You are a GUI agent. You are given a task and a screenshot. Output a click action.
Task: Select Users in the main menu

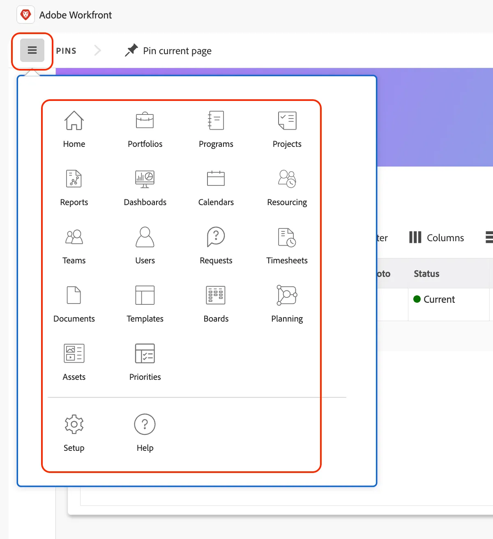(x=145, y=246)
